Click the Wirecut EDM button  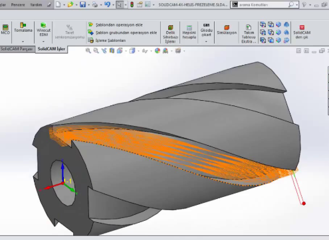(x=43, y=29)
